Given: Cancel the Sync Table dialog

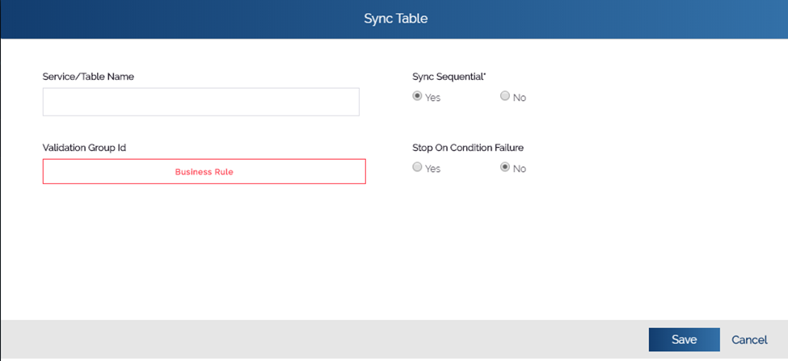Looking at the screenshot, I should pyautogui.click(x=749, y=340).
